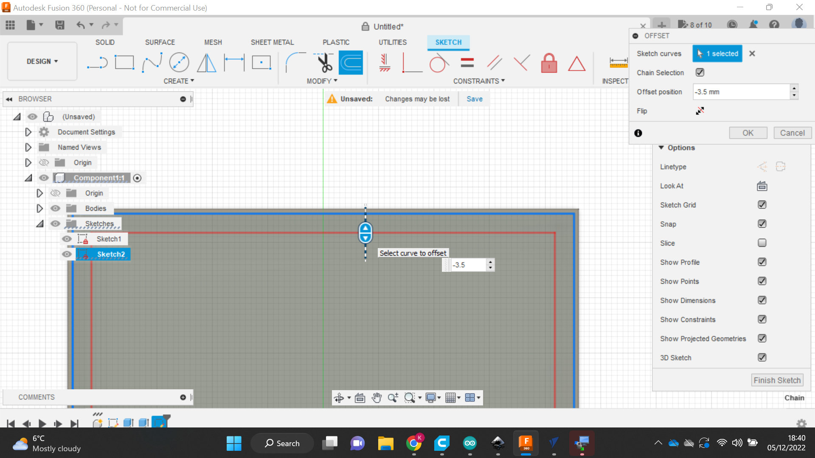Click OK to confirm offset

748,133
